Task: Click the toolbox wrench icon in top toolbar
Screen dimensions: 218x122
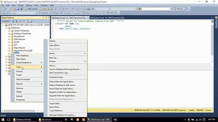Action: click(x=182, y=9)
